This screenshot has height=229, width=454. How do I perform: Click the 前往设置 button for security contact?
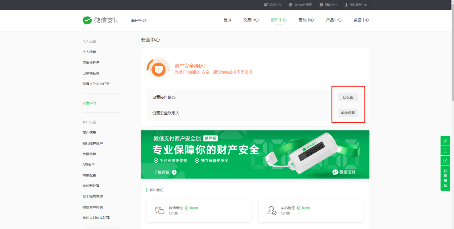348,113
